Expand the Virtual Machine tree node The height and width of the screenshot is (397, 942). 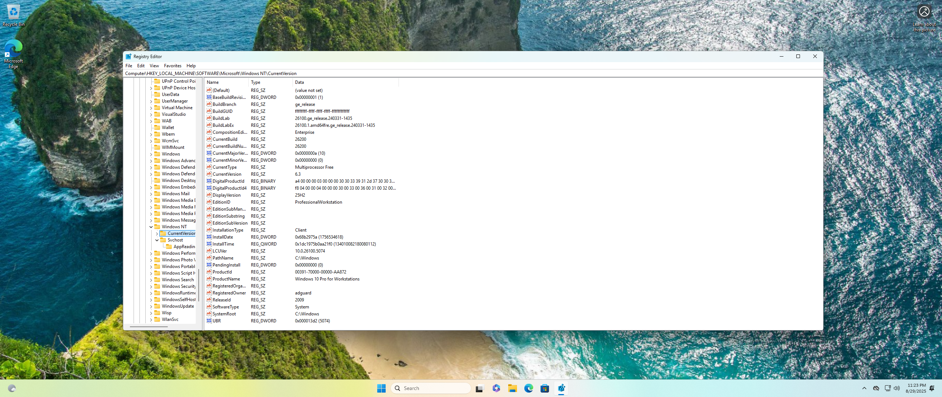click(151, 108)
